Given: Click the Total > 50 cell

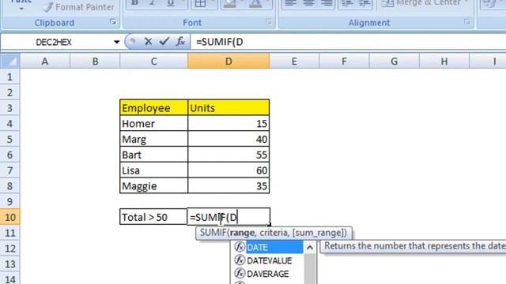Looking at the screenshot, I should pyautogui.click(x=153, y=217).
